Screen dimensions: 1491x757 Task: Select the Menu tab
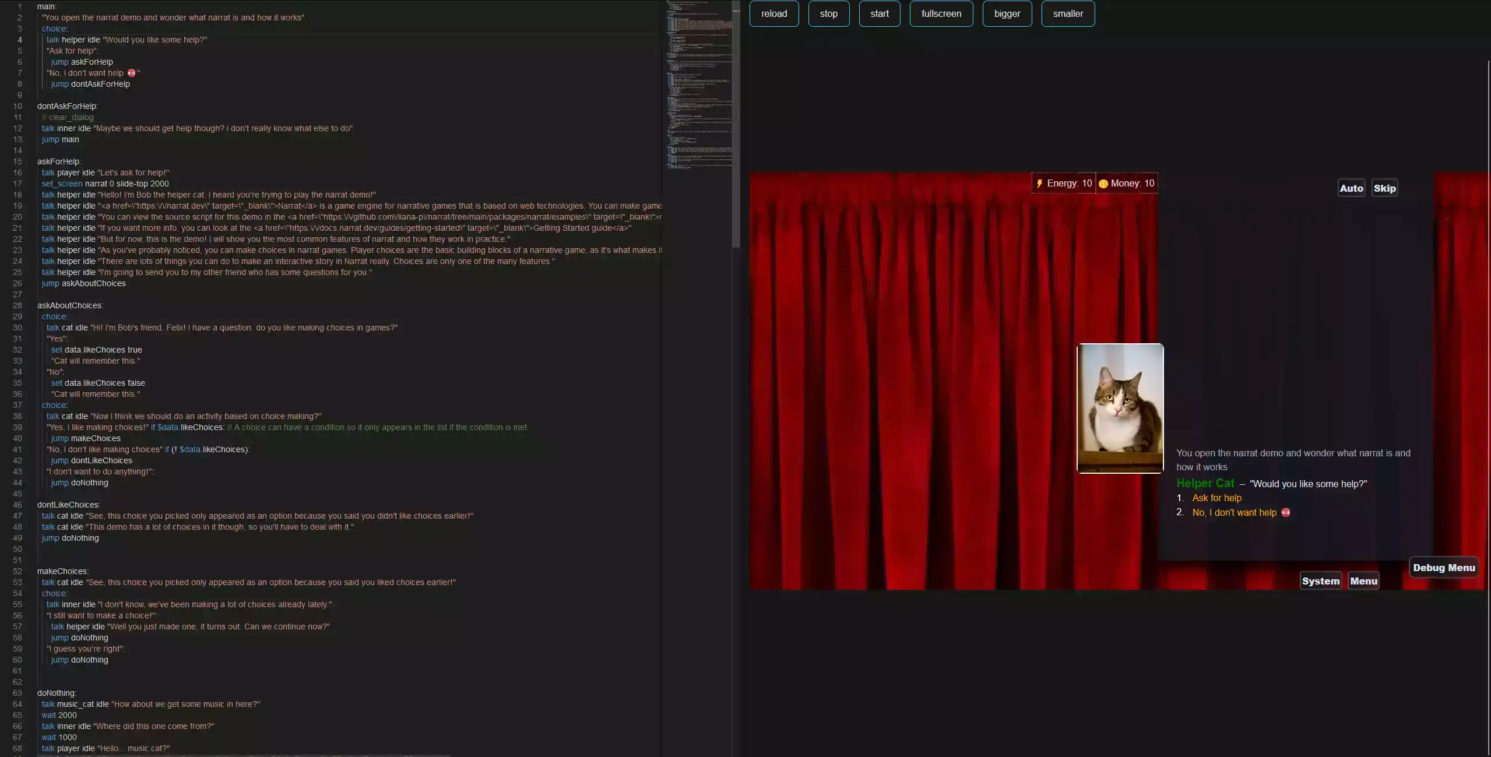pyautogui.click(x=1363, y=580)
